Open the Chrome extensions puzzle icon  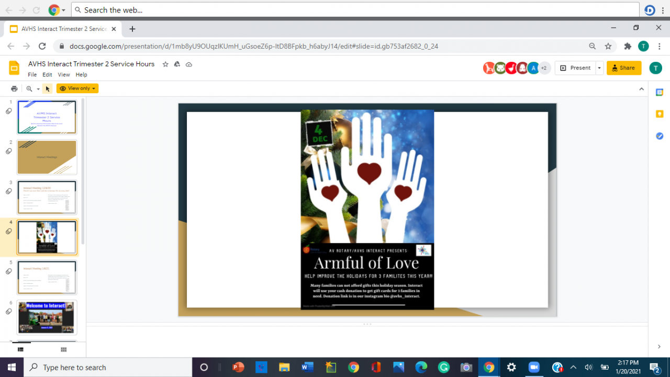pos(628,46)
